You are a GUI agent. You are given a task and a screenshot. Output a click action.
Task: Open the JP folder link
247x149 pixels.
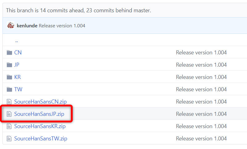point(17,65)
